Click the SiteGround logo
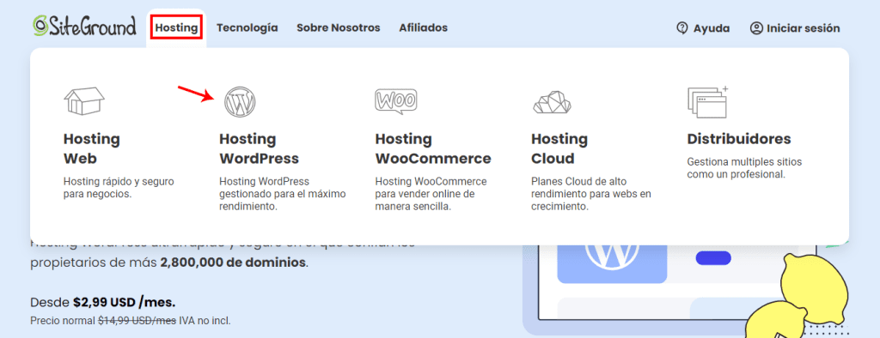This screenshot has width=880, height=338. point(84,26)
